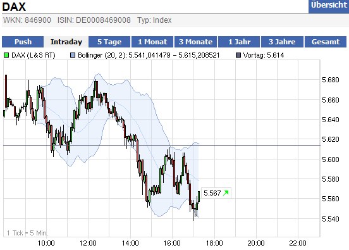349x250 pixels.
Task: Switch to 3 Monate view
Action: 195,42
